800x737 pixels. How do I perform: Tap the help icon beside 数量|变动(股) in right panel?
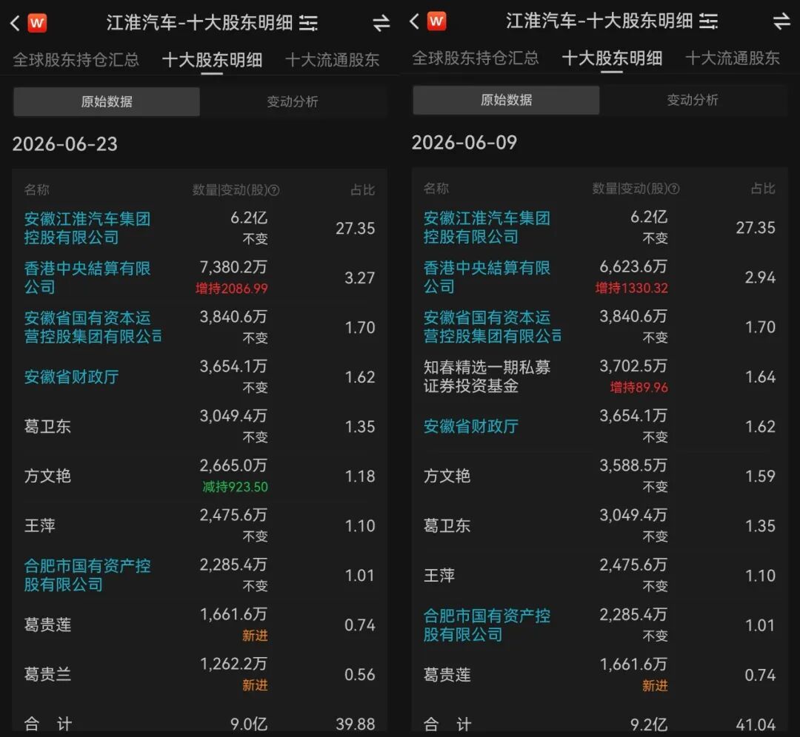(674, 189)
